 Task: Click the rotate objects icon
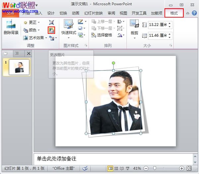[119, 35]
